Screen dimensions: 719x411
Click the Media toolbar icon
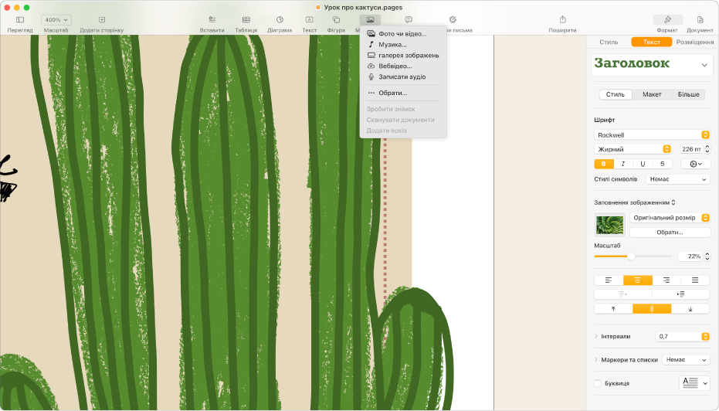370,20
